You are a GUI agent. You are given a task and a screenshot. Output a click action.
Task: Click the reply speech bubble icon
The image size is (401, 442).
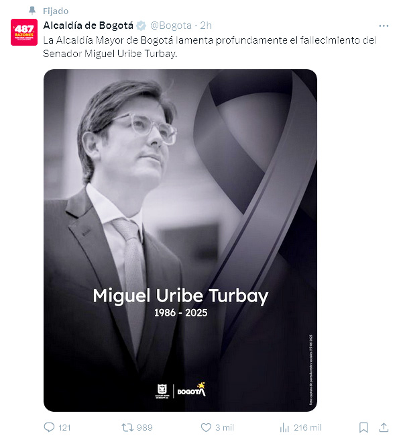49,427
